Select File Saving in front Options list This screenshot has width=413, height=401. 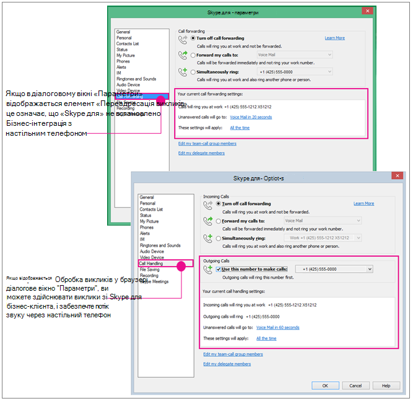(x=150, y=270)
